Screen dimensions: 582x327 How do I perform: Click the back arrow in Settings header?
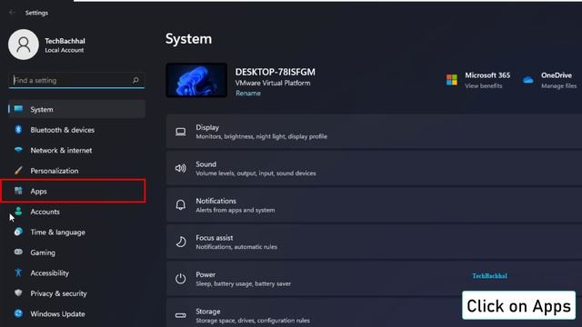pyautogui.click(x=12, y=13)
